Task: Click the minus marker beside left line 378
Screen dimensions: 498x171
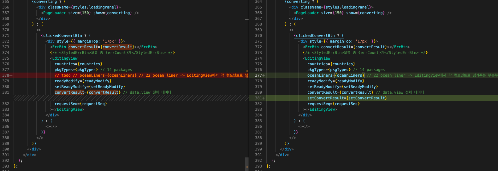Action: (11, 75)
